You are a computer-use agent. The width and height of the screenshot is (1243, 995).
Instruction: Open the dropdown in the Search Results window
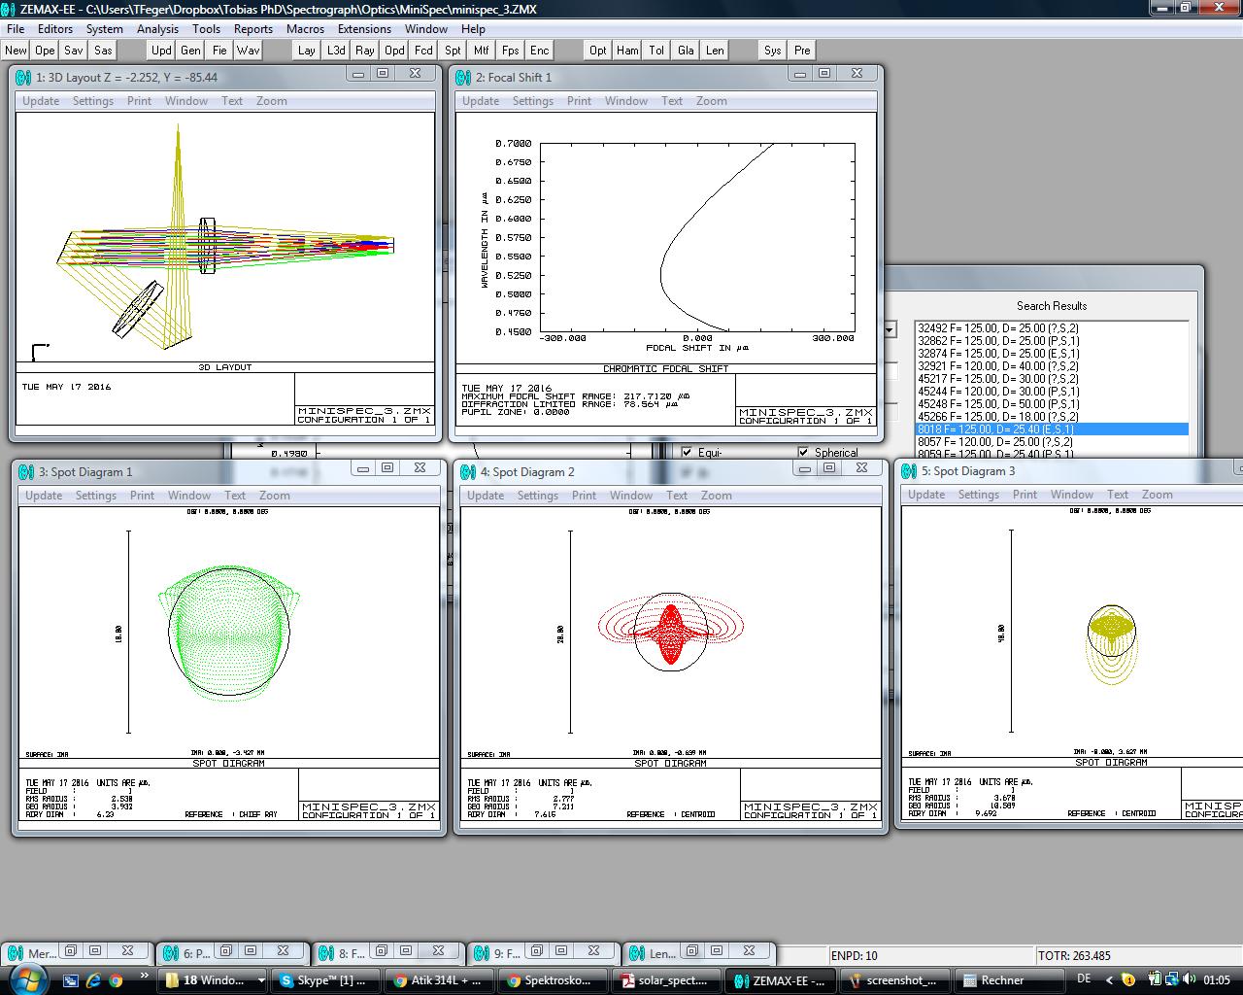890,330
